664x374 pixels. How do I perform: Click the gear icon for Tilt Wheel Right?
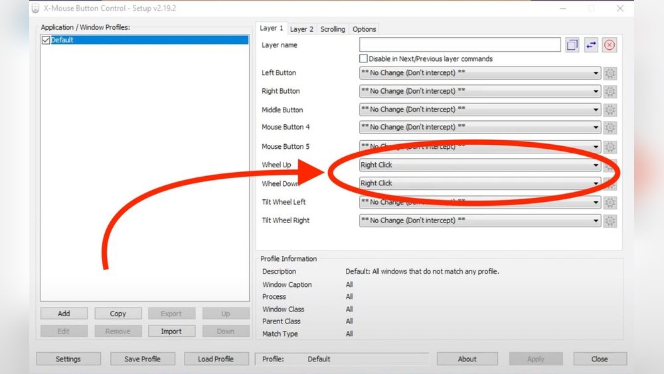pos(610,221)
